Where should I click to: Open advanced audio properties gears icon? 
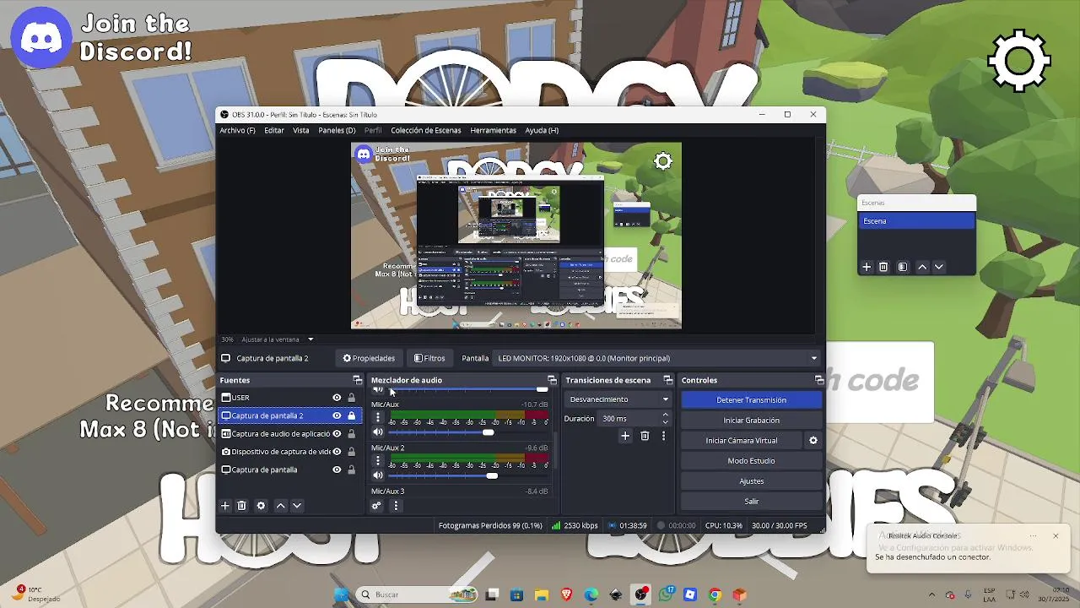(x=376, y=506)
